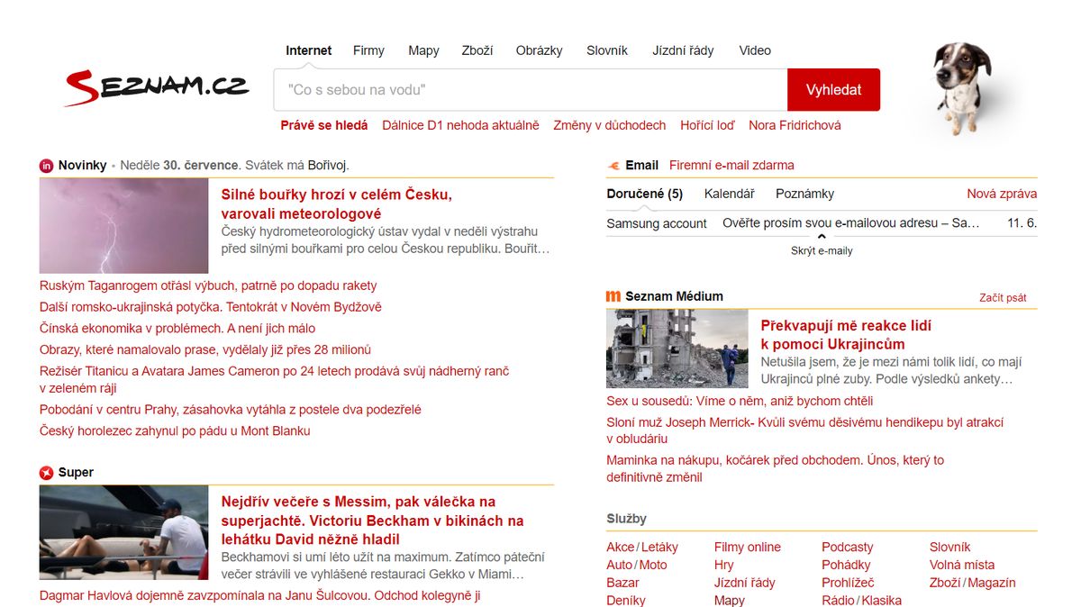Switch to the Kalendář tab
Viewport: 1081px width, 607px height.
(730, 194)
